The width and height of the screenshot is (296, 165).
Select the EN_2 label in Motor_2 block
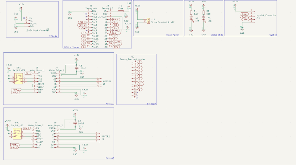27,128
